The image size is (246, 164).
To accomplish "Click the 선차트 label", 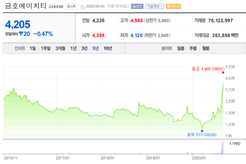I will tap(20, 48).
